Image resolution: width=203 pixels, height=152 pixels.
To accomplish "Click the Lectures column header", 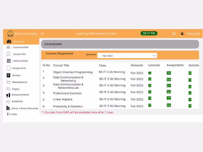I will tap(154, 65).
